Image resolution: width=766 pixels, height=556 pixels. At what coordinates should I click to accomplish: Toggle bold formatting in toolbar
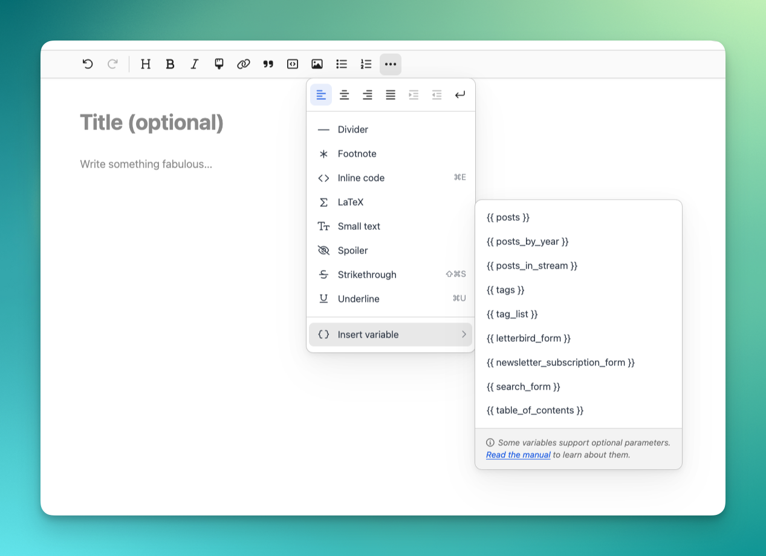coord(170,64)
